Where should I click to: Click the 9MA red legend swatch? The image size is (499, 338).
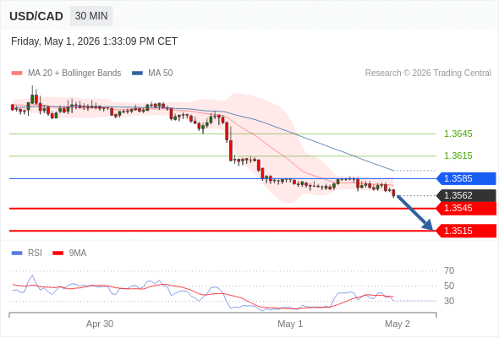[x=58, y=253]
